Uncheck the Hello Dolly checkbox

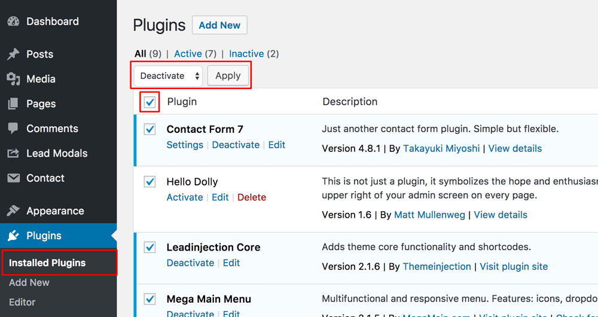click(x=149, y=182)
